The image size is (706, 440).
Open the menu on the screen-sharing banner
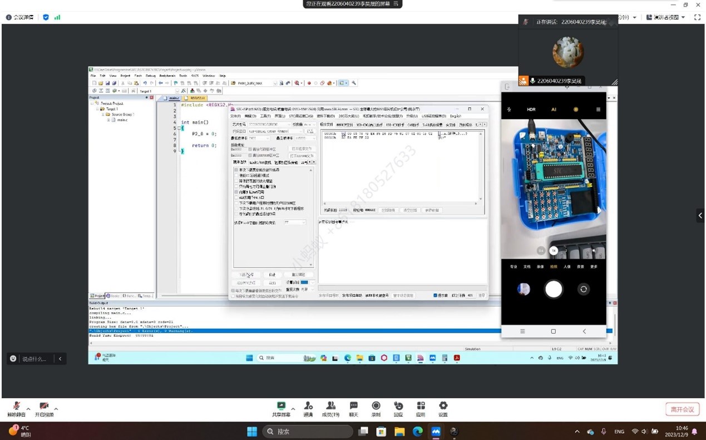pos(396,4)
